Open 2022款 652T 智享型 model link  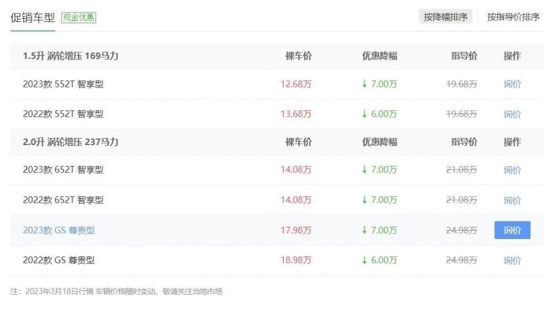tap(63, 200)
